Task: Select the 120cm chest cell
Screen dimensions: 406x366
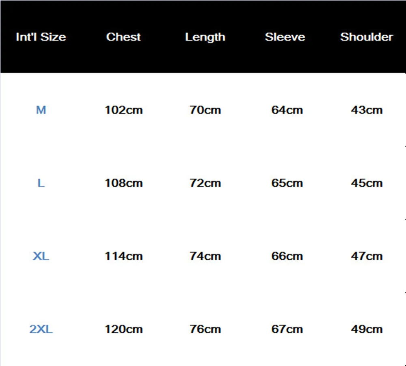Action: click(123, 329)
